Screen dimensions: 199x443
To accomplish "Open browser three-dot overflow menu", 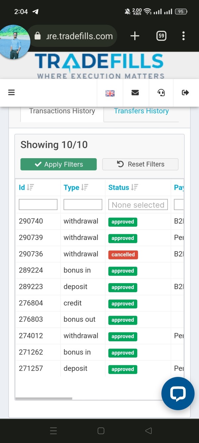I will tap(183, 36).
